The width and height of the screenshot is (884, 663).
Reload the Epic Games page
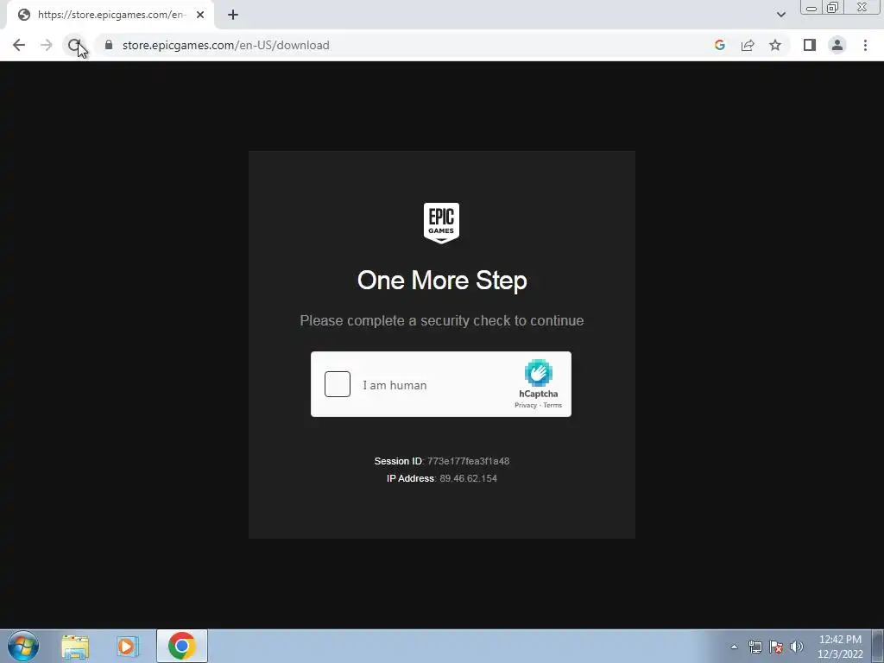[x=74, y=45]
